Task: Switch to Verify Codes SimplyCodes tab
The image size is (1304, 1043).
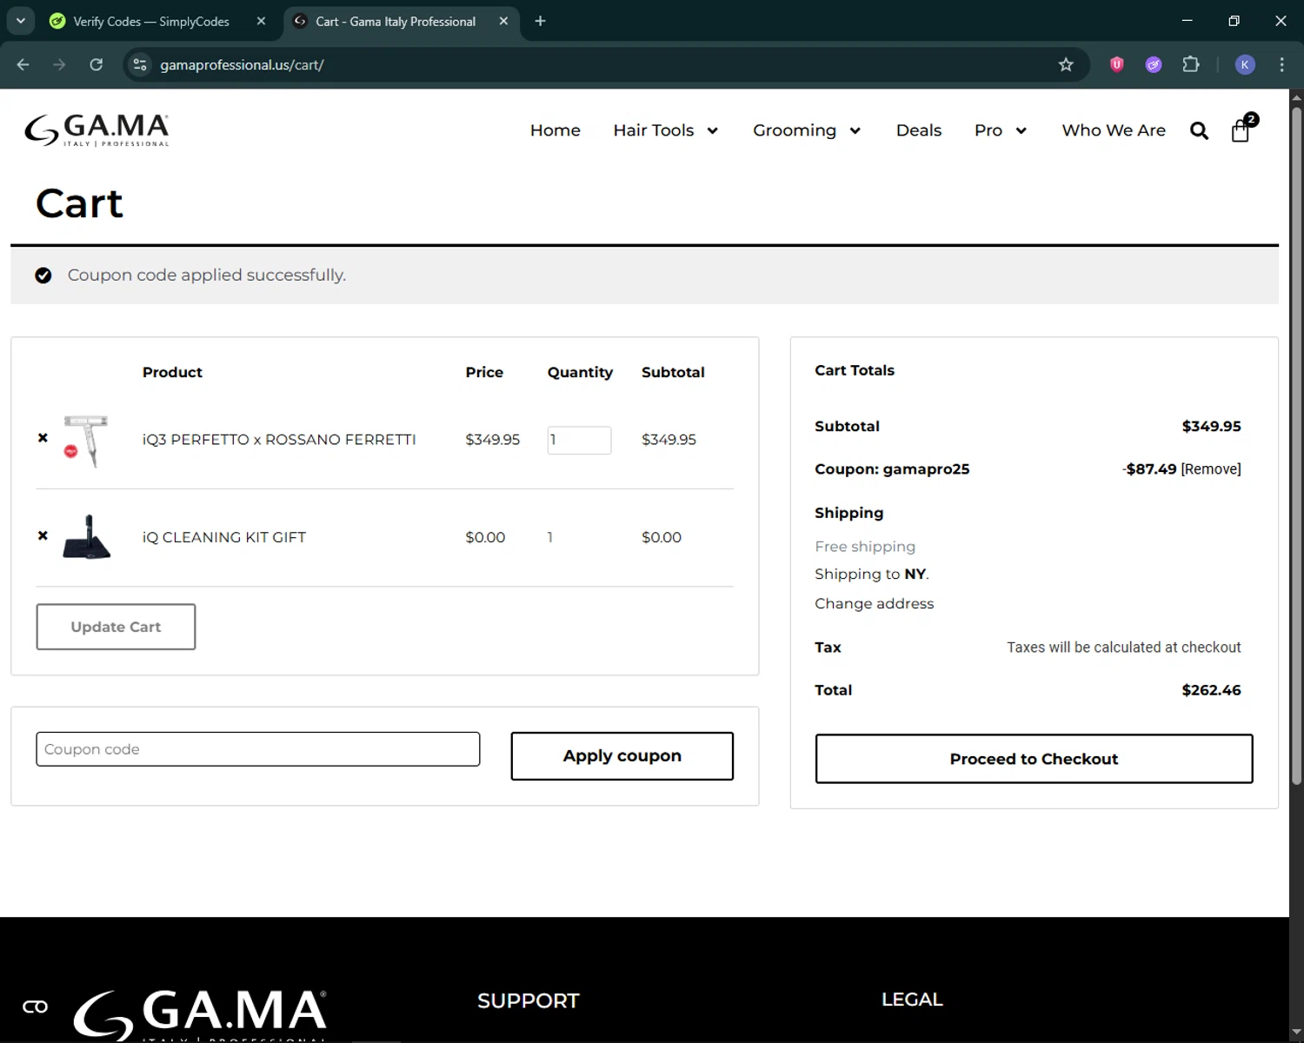Action: click(x=151, y=21)
